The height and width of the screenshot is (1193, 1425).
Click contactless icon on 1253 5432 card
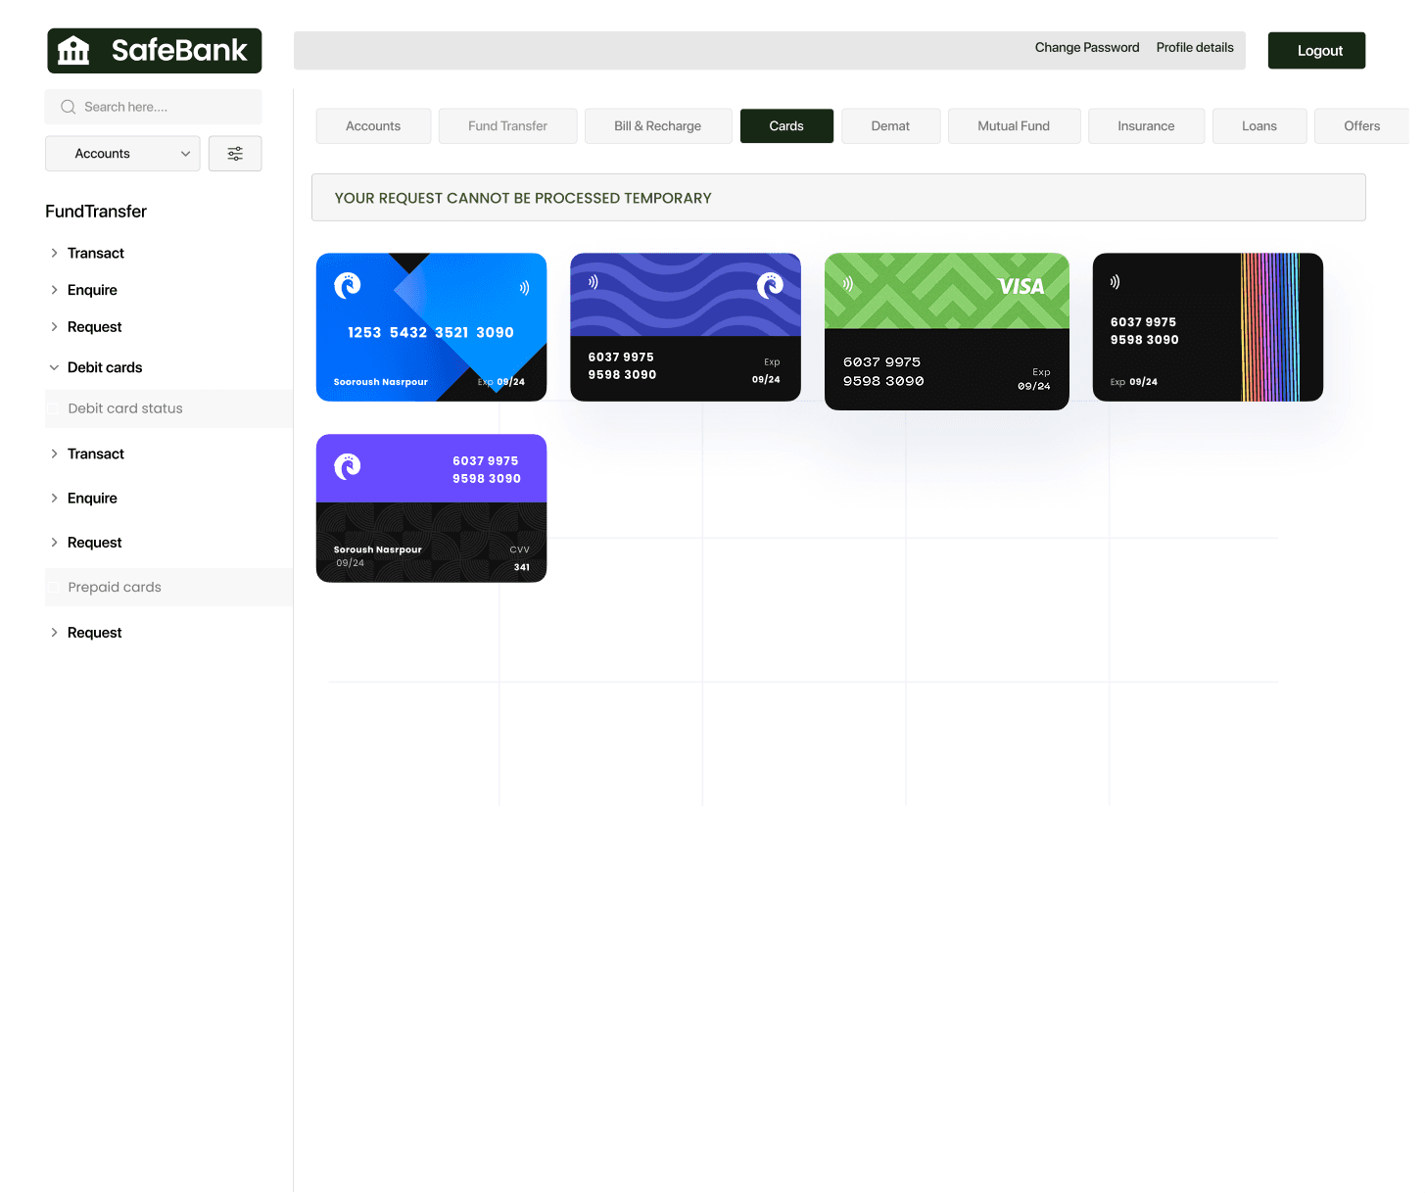(524, 288)
